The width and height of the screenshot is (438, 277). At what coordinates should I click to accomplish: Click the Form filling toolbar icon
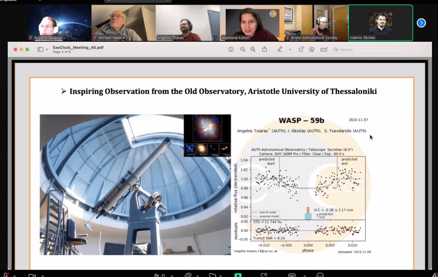[x=324, y=50]
